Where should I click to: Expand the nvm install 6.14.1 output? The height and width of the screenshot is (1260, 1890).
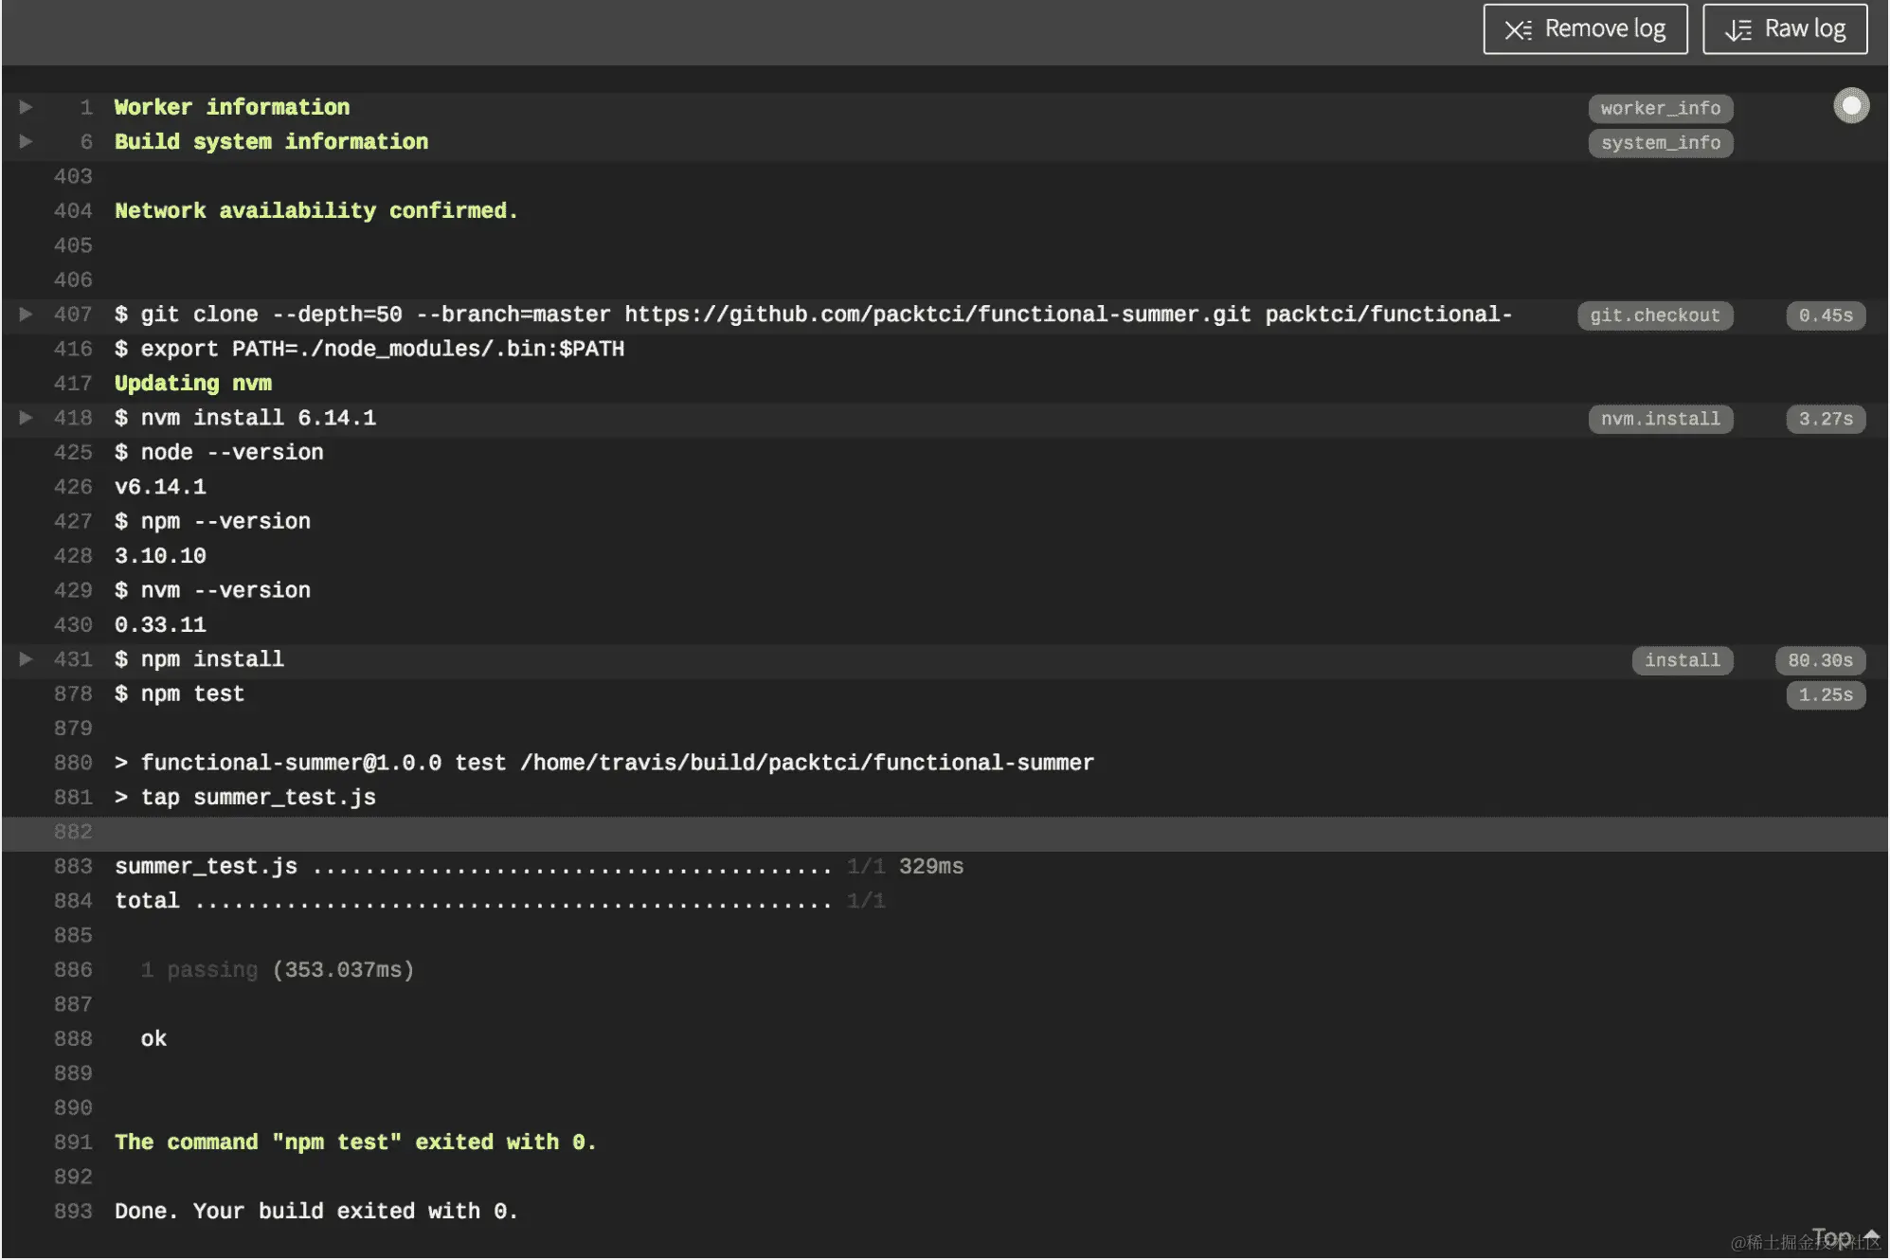click(x=26, y=418)
